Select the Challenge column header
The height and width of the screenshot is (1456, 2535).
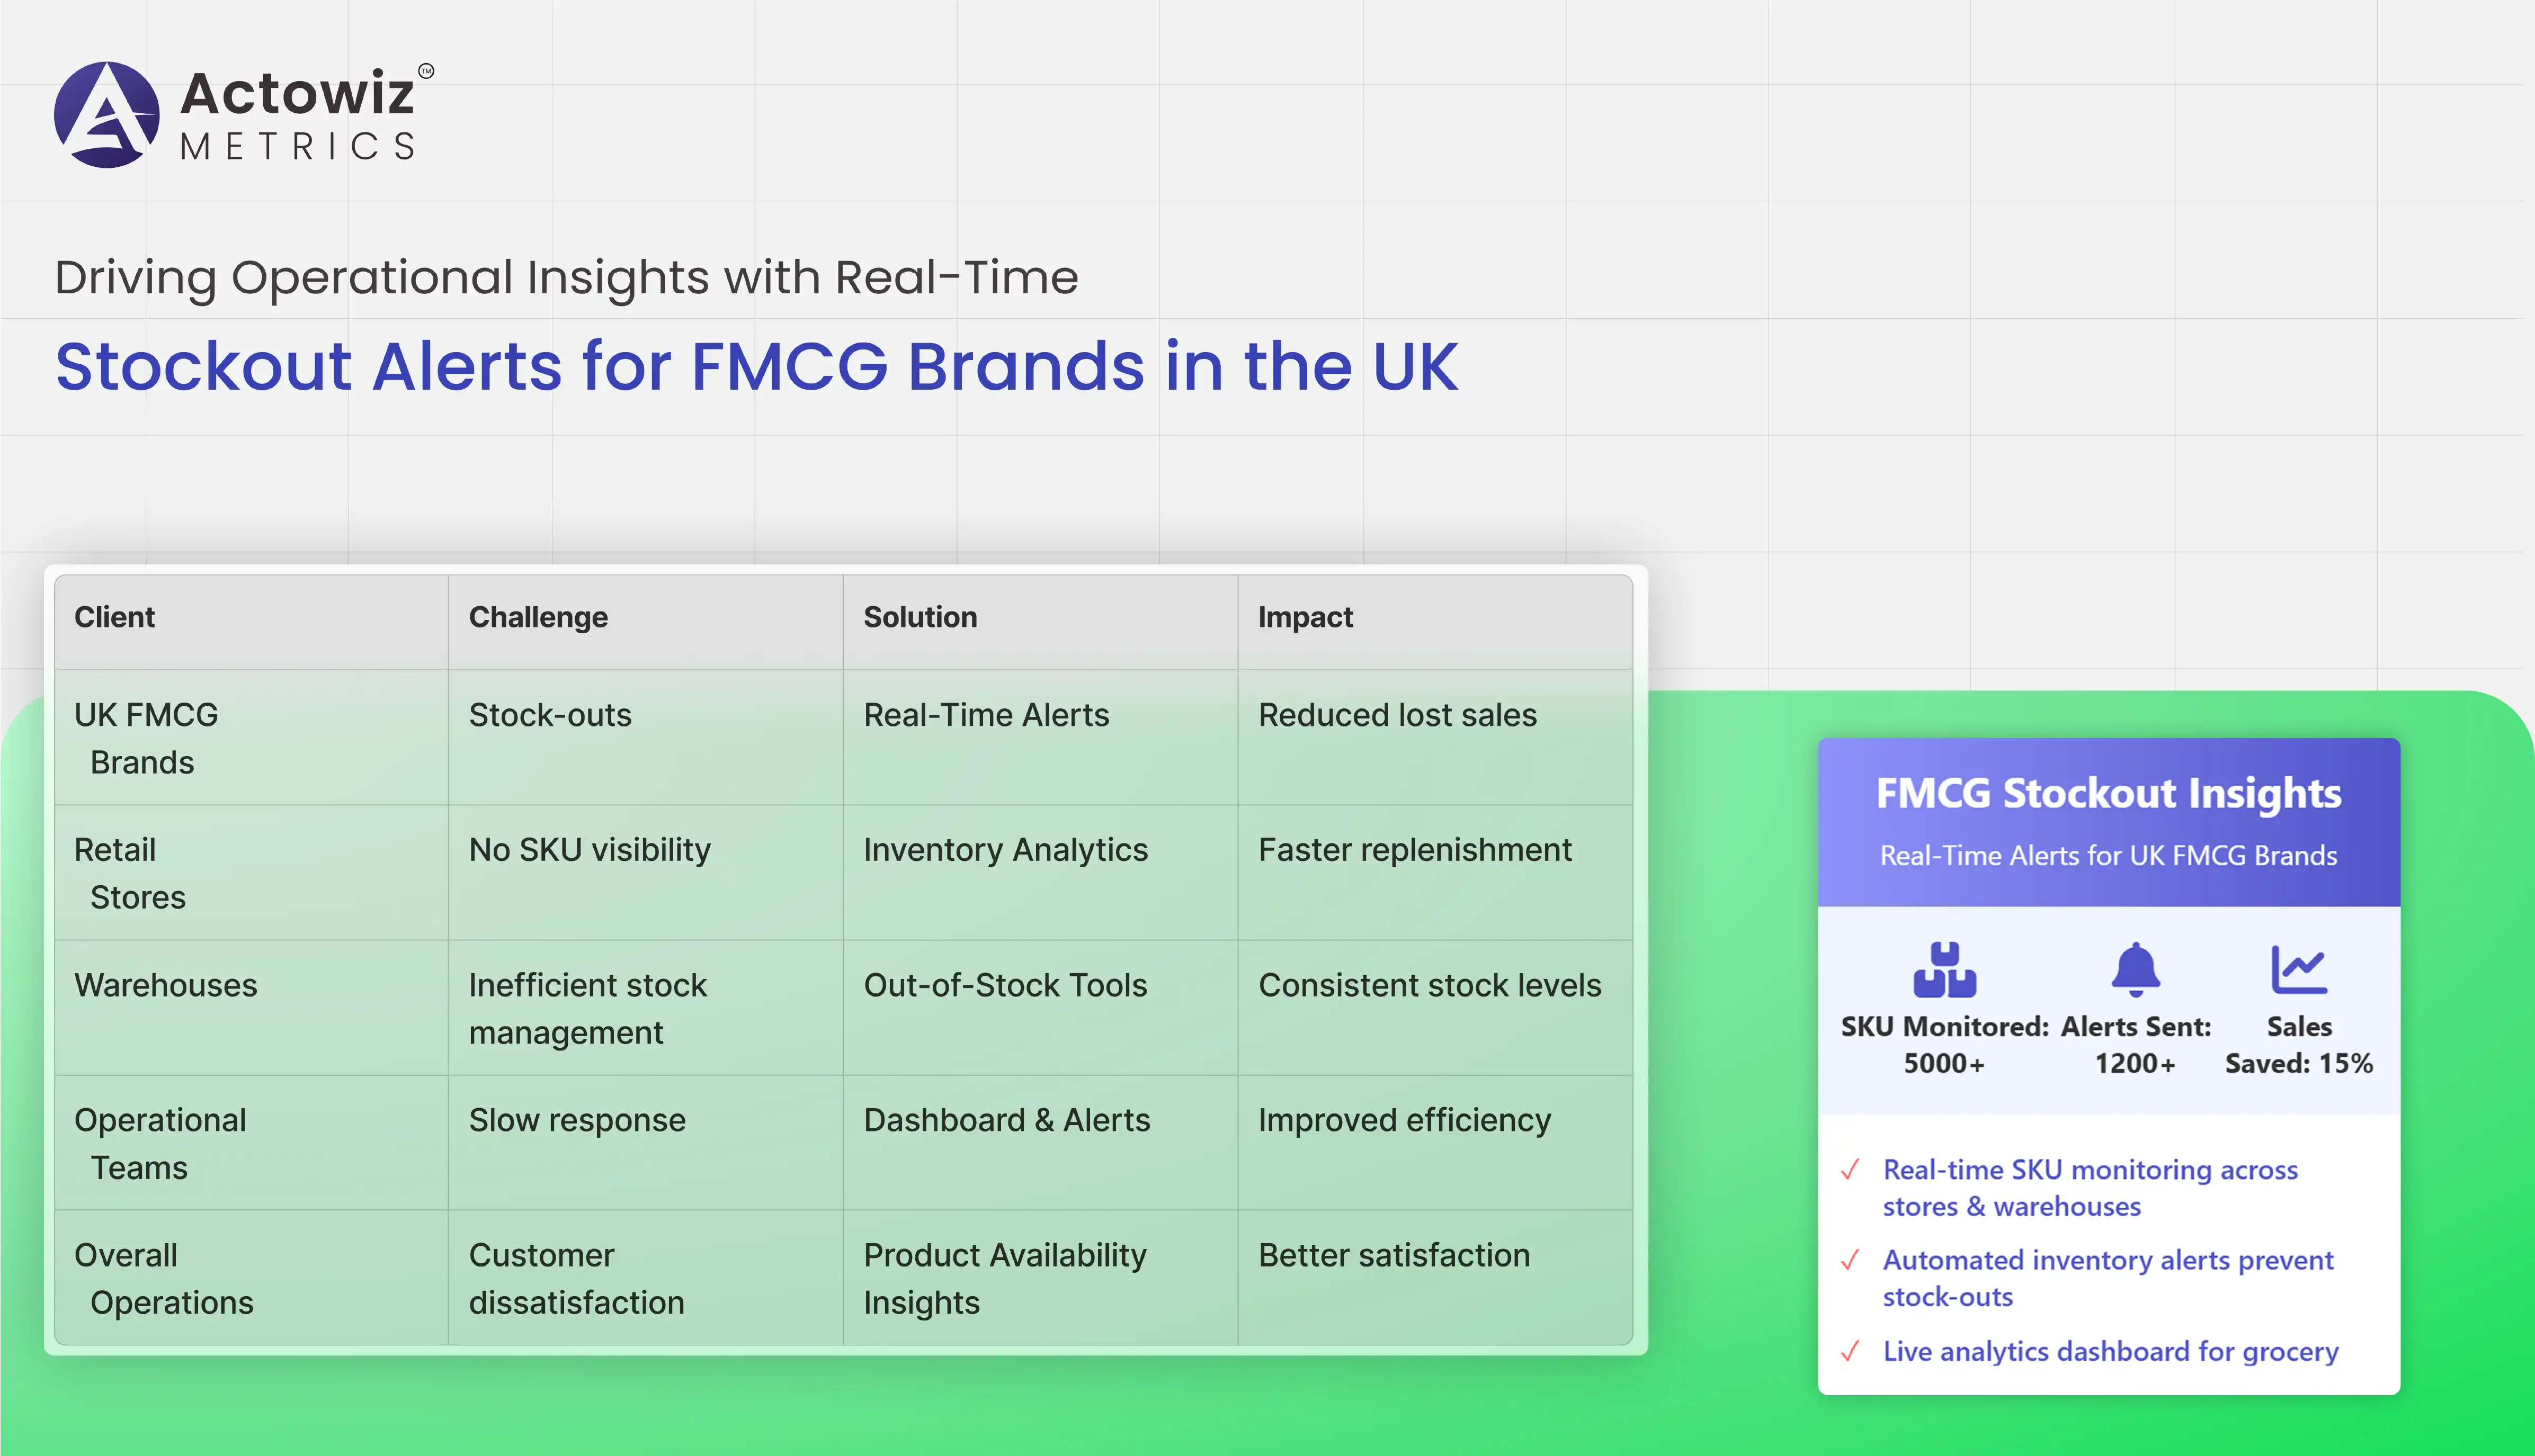(x=538, y=617)
